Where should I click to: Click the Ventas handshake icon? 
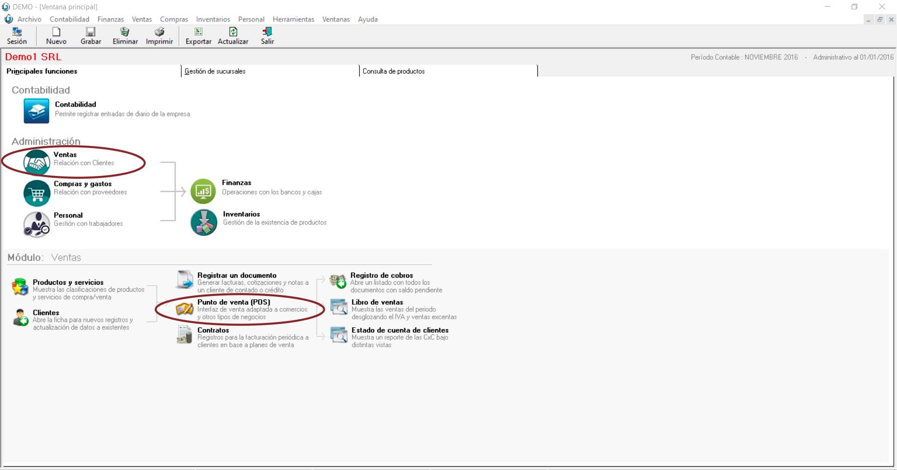tap(37, 162)
